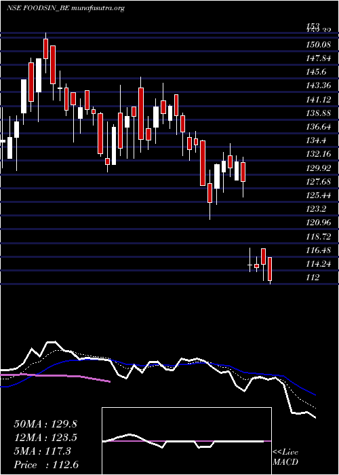Select the 125.44 price axis label

point(318,195)
